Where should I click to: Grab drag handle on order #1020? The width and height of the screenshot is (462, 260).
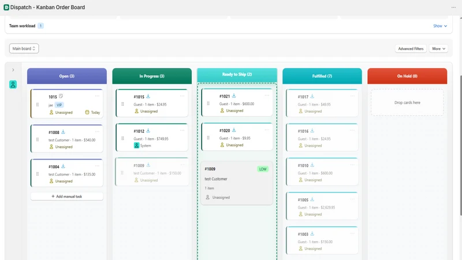tap(208, 138)
